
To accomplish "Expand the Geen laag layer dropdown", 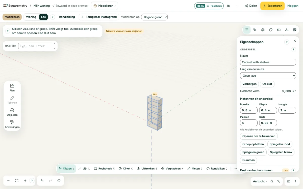I will click(268, 76).
